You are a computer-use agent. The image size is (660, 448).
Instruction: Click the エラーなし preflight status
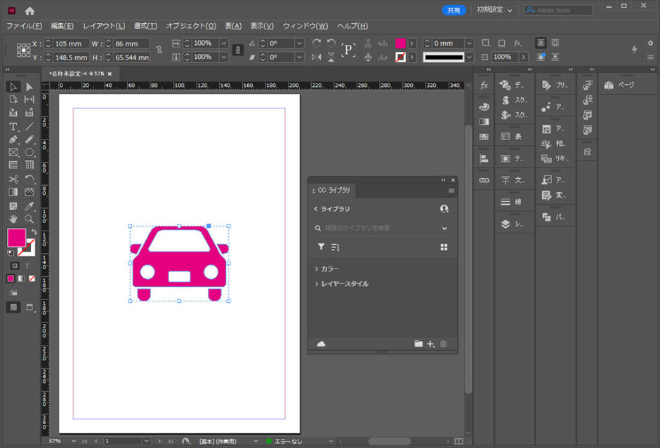[x=284, y=441]
